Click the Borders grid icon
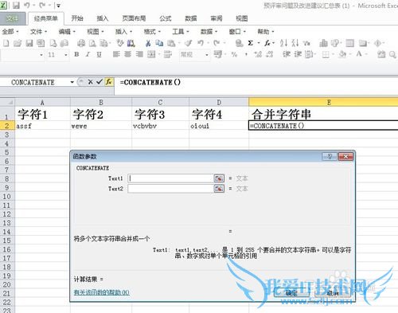This screenshot has height=313, width=398. 326,54
